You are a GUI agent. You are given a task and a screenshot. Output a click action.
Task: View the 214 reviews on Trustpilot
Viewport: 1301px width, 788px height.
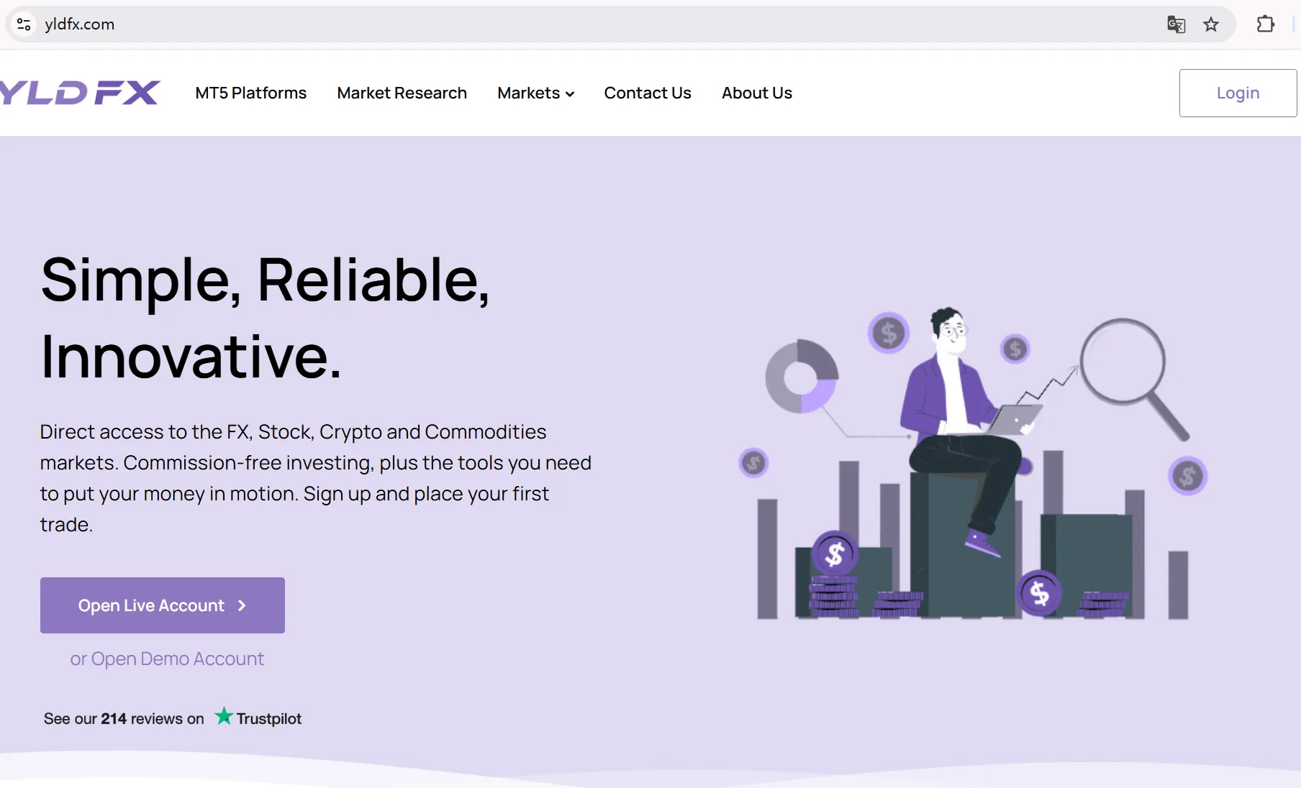173,718
